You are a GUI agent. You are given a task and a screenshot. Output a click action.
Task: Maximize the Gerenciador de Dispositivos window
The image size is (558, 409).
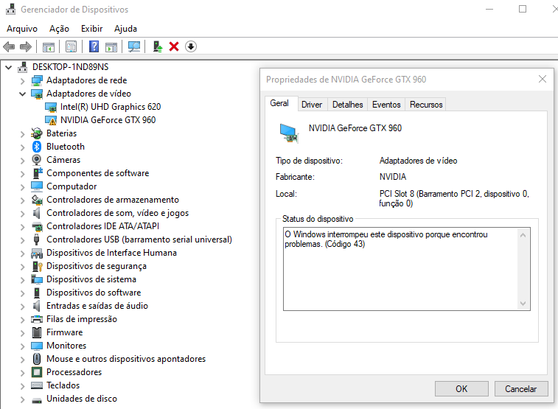click(523, 10)
